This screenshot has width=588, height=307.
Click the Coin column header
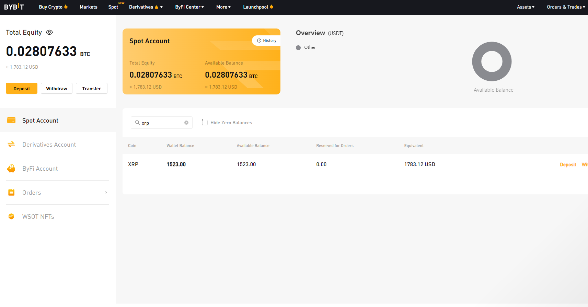(x=132, y=146)
